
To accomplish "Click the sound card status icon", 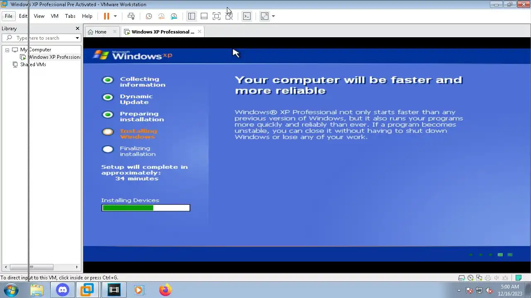I will click(x=497, y=278).
